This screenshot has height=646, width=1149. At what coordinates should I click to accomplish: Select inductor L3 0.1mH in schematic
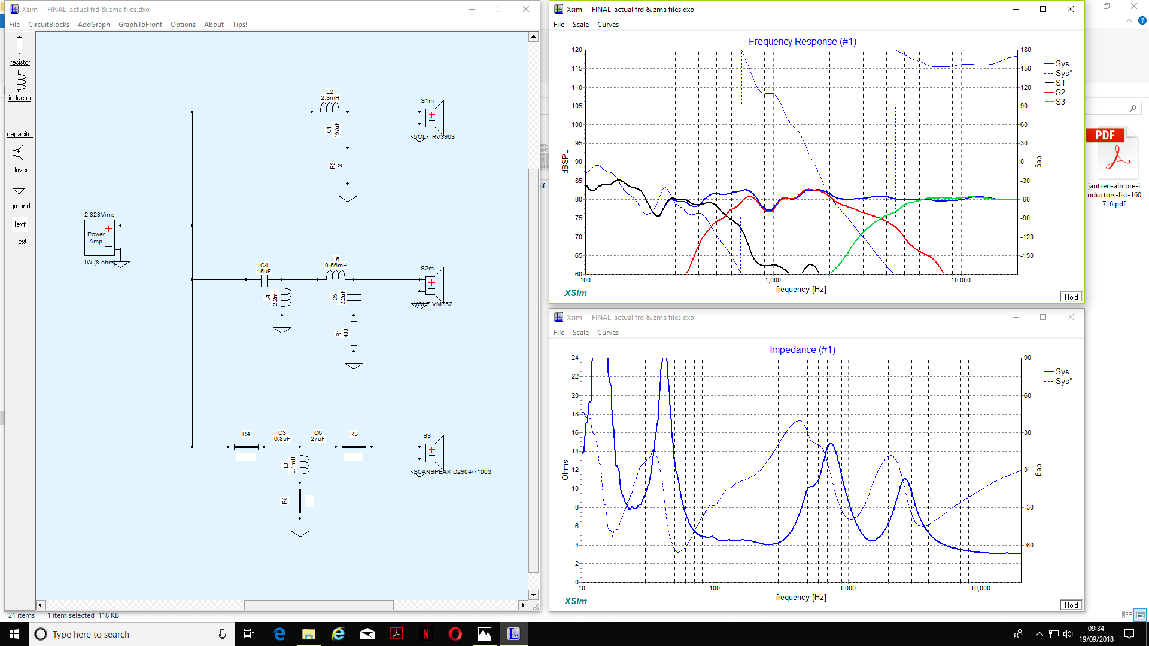pos(304,465)
